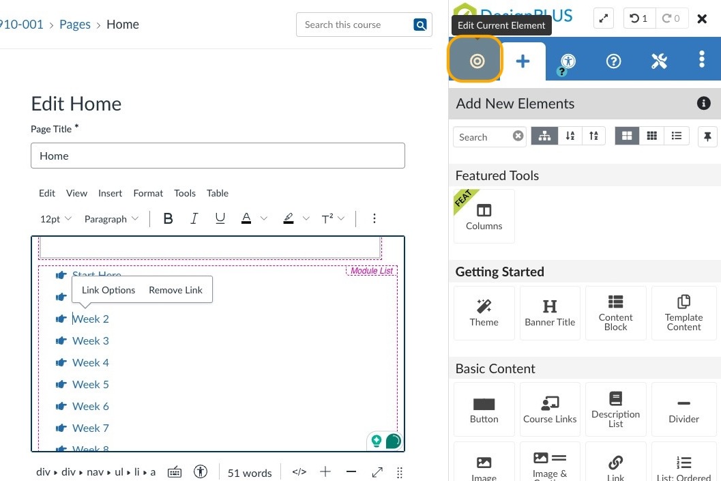The image size is (721, 481).
Task: Open the Paragraph block format dropdown
Action: [x=111, y=219]
